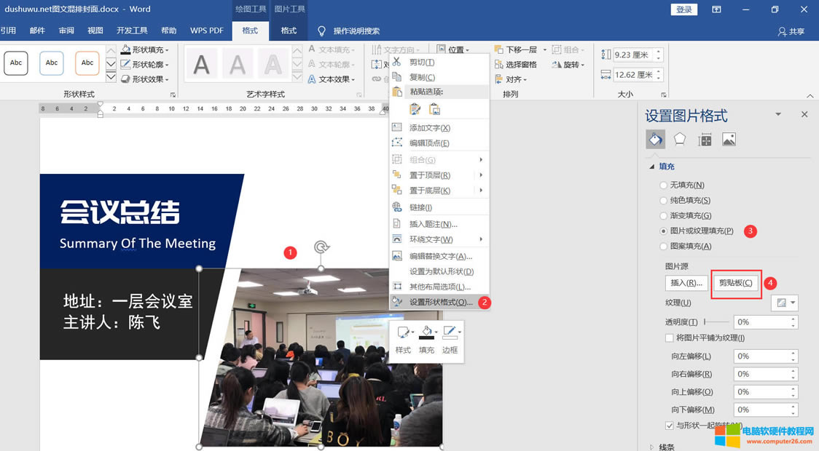Open the Rotate options
The image size is (819, 451).
click(x=568, y=64)
